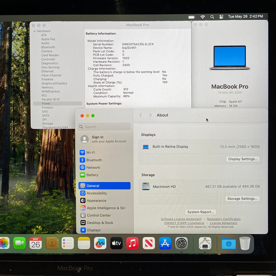Viewport: 276px width, 276px height.
Task: Open Apple Intelligence & Siri settings
Action: coord(104,208)
